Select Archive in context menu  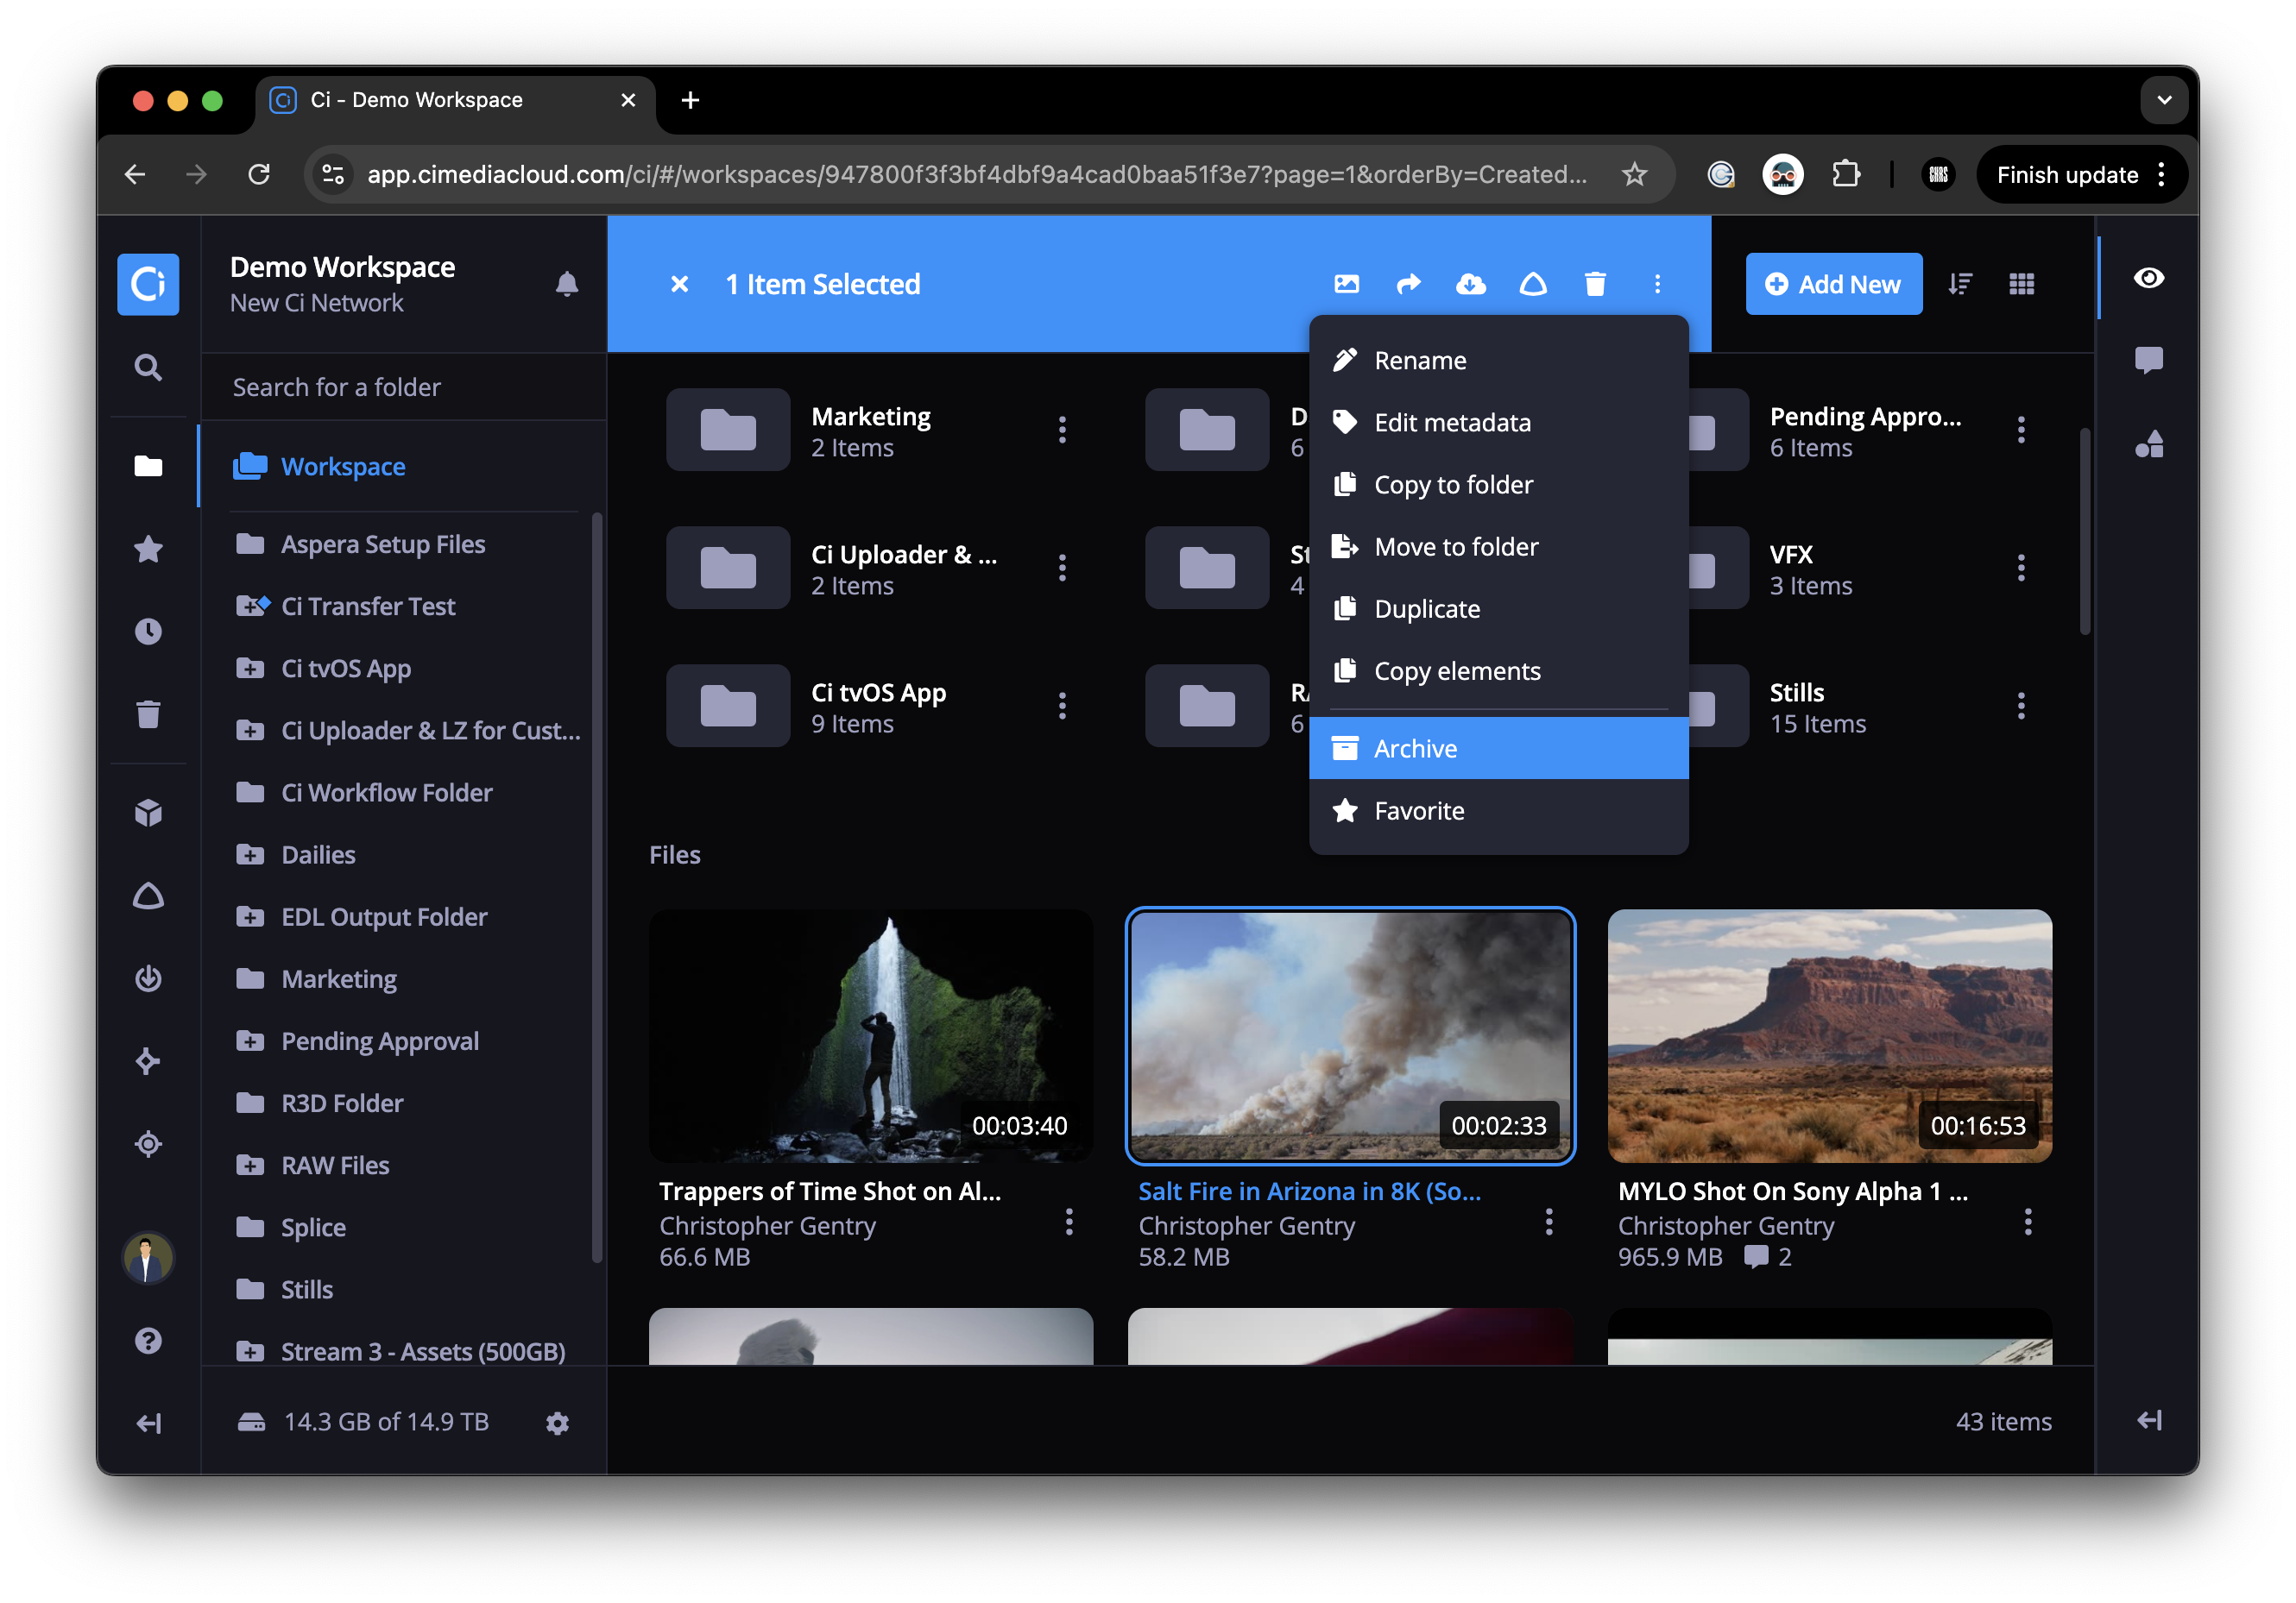pyautogui.click(x=1498, y=747)
